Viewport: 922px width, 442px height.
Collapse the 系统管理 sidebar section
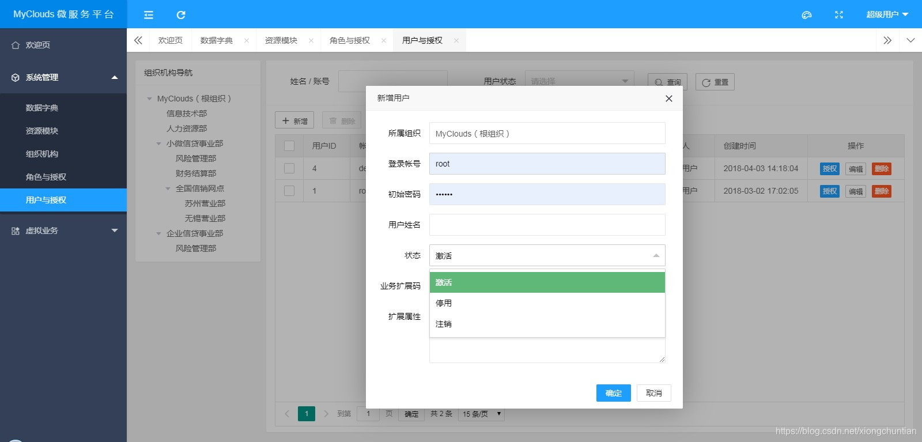click(x=63, y=77)
